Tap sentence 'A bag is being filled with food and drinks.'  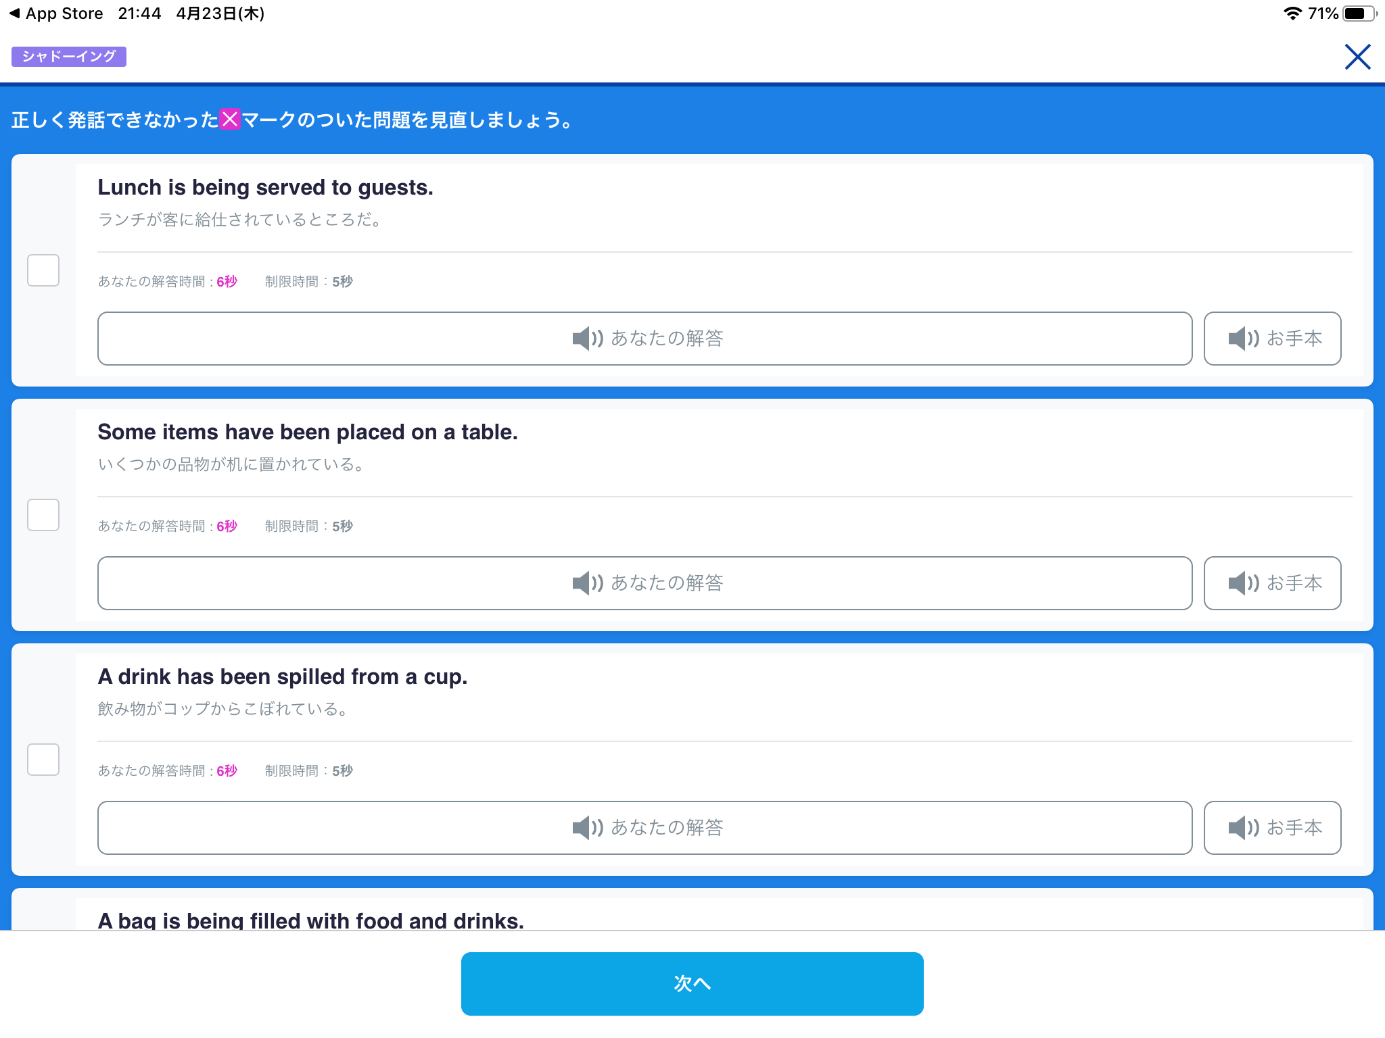click(x=311, y=920)
